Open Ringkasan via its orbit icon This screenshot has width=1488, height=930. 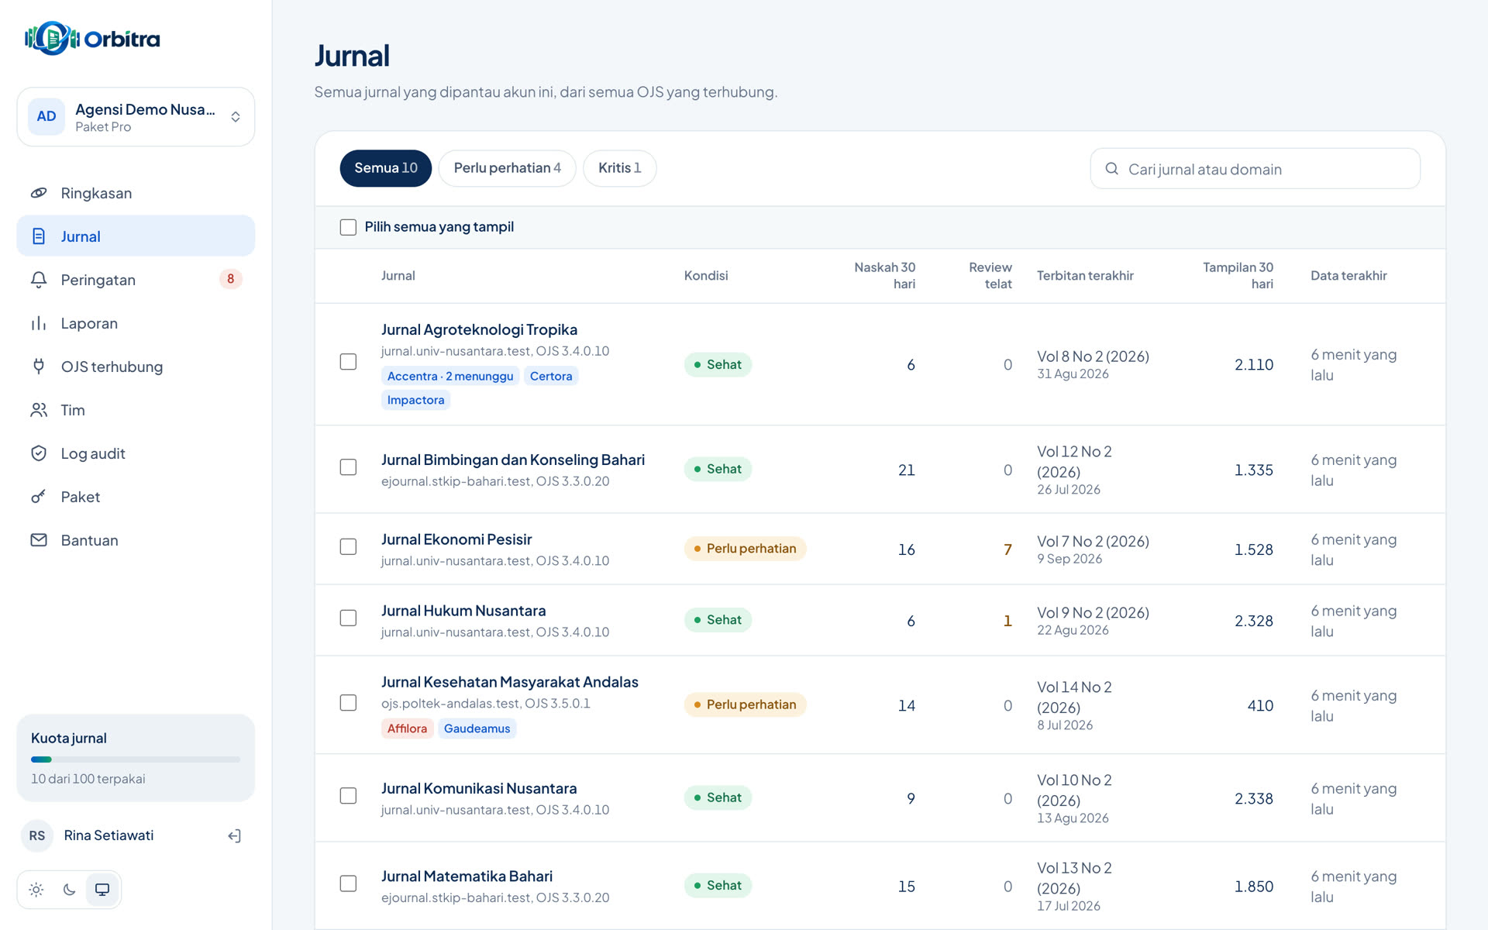pos(39,193)
